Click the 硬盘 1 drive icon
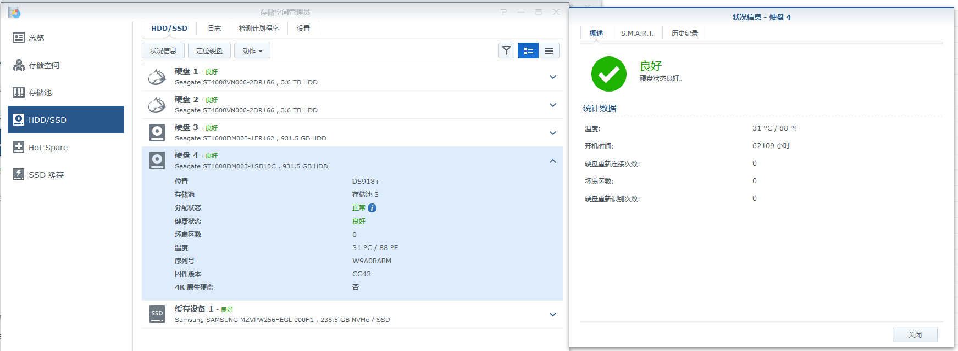This screenshot has width=958, height=351. tap(157, 77)
